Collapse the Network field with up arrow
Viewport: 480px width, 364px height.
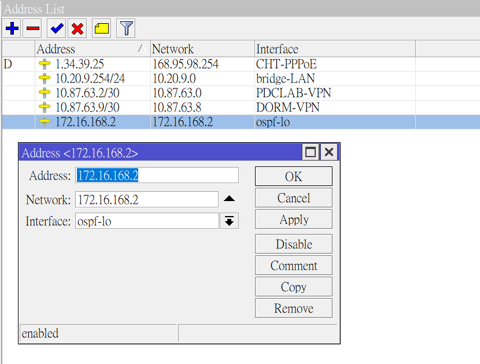point(229,199)
